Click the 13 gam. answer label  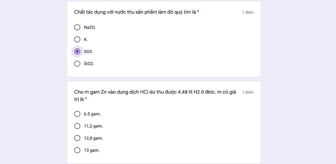pos(92,150)
